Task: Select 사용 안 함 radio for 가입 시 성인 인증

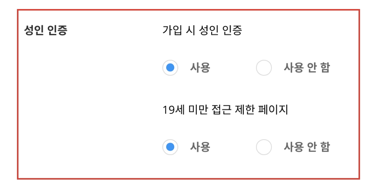Action: [x=264, y=68]
